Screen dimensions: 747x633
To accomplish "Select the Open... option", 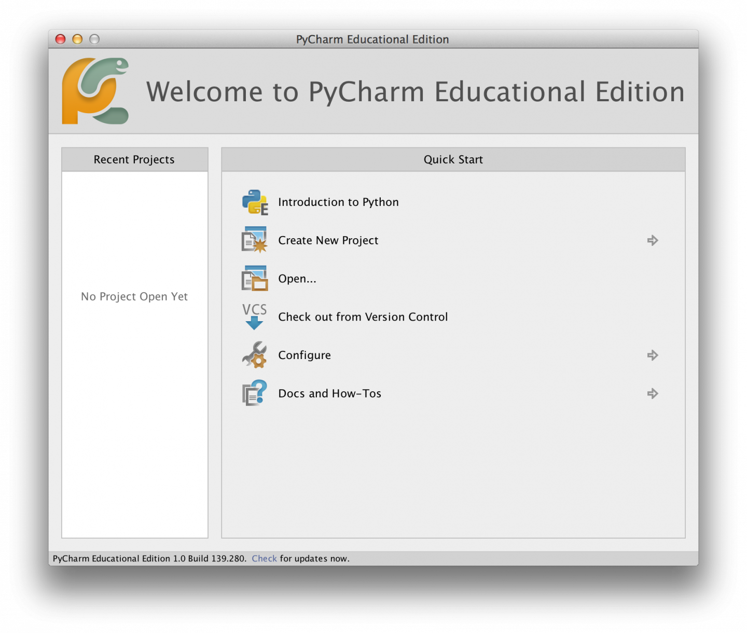I will [297, 279].
